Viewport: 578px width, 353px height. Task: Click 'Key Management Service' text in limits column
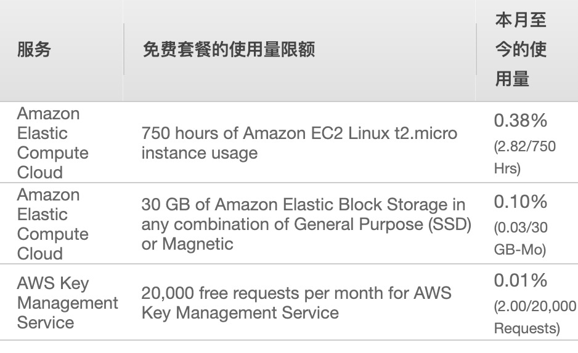pos(240,313)
